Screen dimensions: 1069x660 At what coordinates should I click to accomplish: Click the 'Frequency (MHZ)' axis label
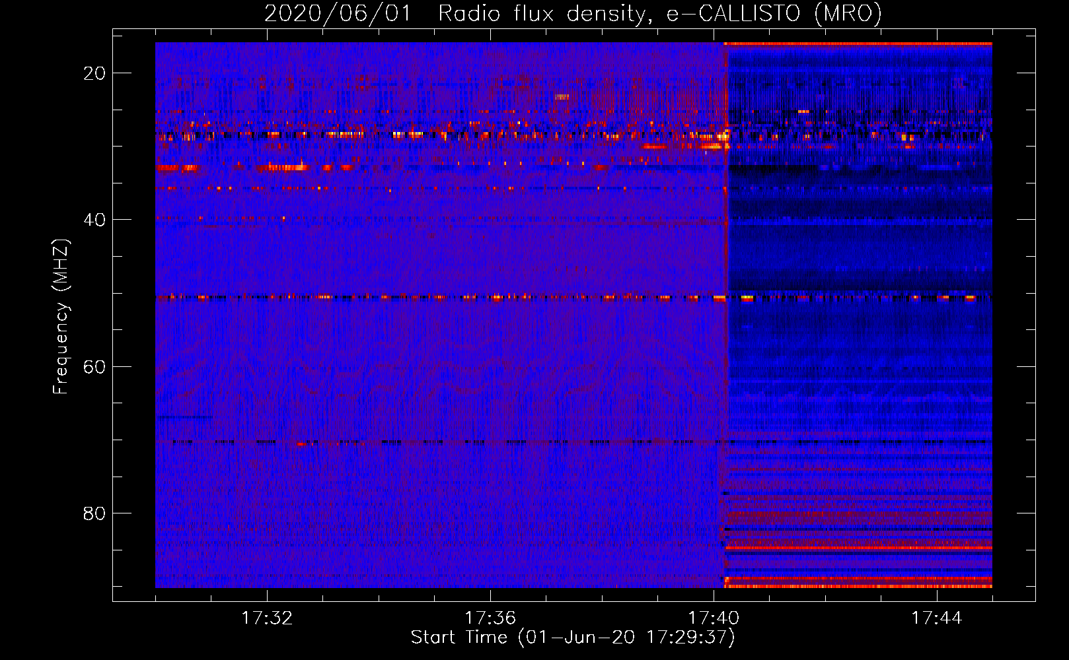tap(61, 317)
